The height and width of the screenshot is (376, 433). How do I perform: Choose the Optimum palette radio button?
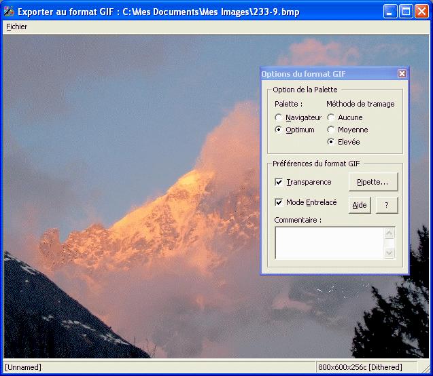coord(279,130)
